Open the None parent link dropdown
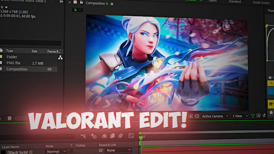The image size is (274, 154). point(118,150)
